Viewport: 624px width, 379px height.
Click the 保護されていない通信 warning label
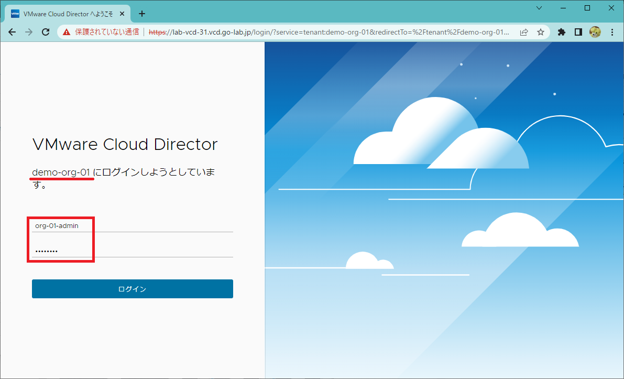107,33
